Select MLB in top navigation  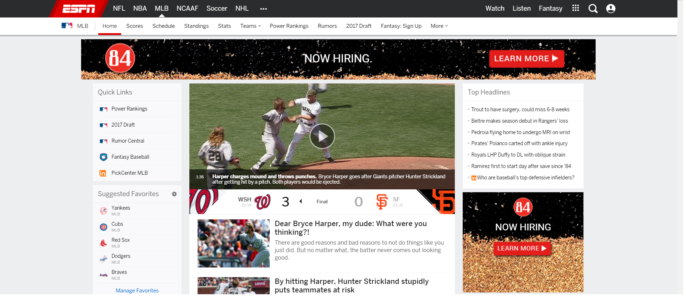(x=161, y=9)
